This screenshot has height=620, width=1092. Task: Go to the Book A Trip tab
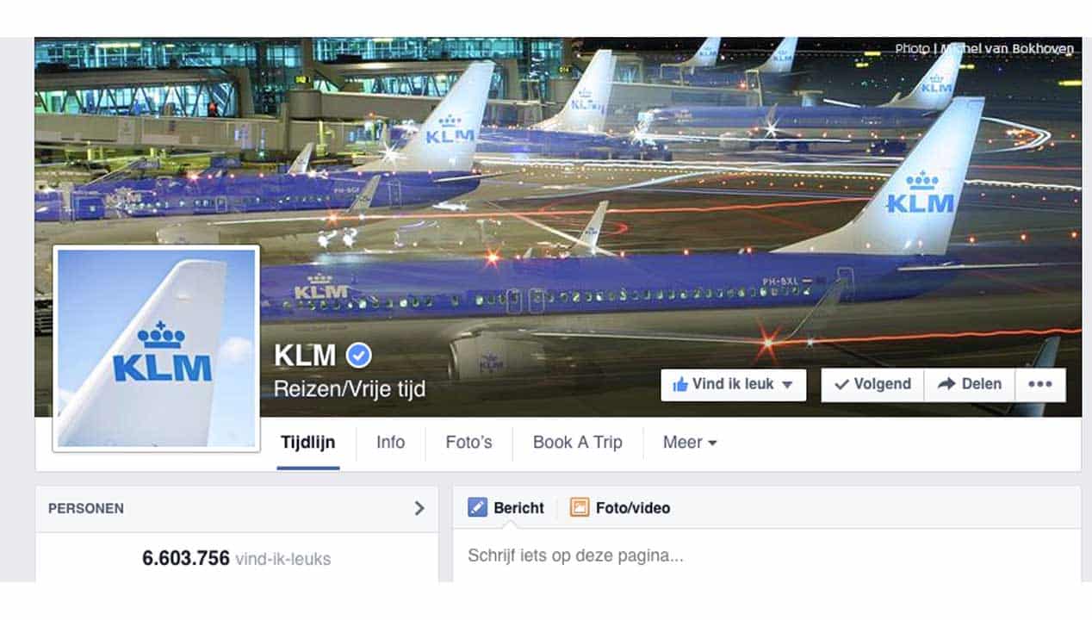click(577, 443)
